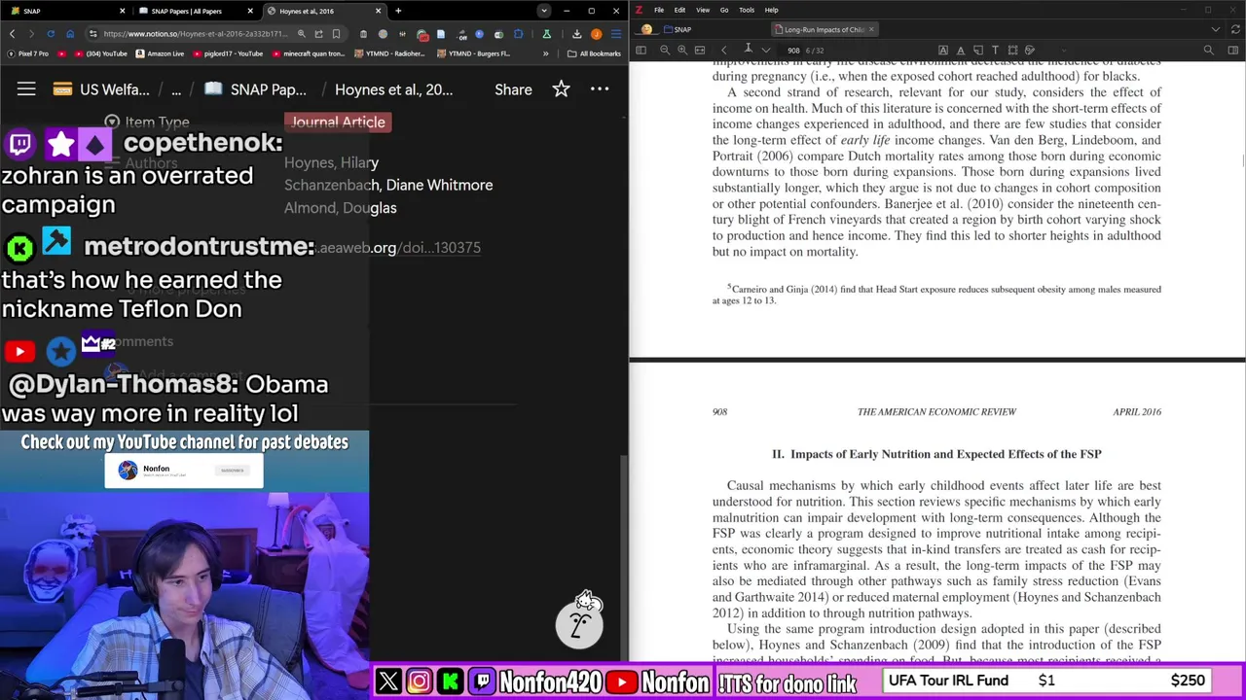Click Schanzenbach, Diane Whitmore author name
The width and height of the screenshot is (1246, 700).
pyautogui.click(x=388, y=185)
